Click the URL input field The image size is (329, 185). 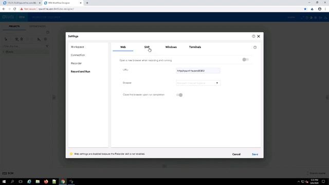[x=198, y=71]
